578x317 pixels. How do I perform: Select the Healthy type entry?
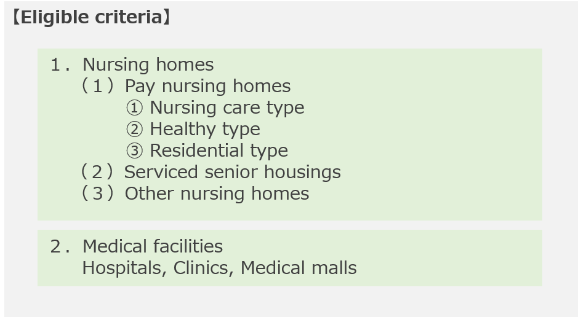click(205, 130)
